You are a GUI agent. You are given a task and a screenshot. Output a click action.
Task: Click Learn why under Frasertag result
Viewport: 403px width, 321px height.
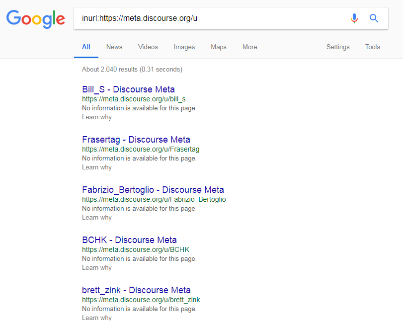pyautogui.click(x=97, y=167)
